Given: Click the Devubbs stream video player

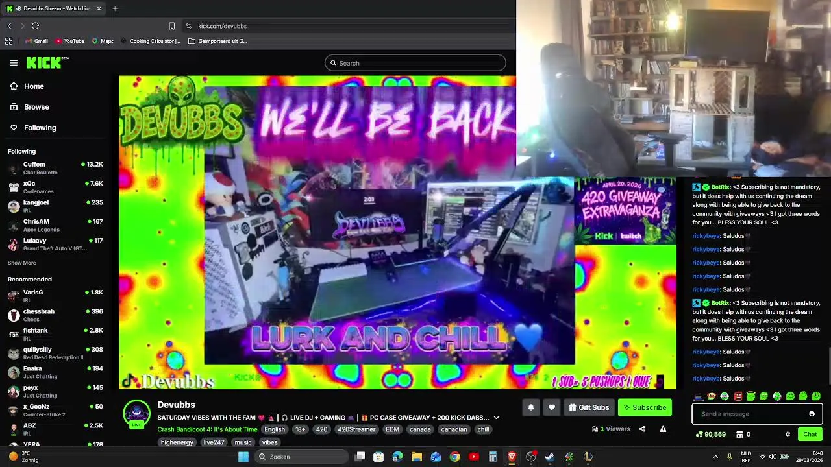Looking at the screenshot, I should (397, 232).
